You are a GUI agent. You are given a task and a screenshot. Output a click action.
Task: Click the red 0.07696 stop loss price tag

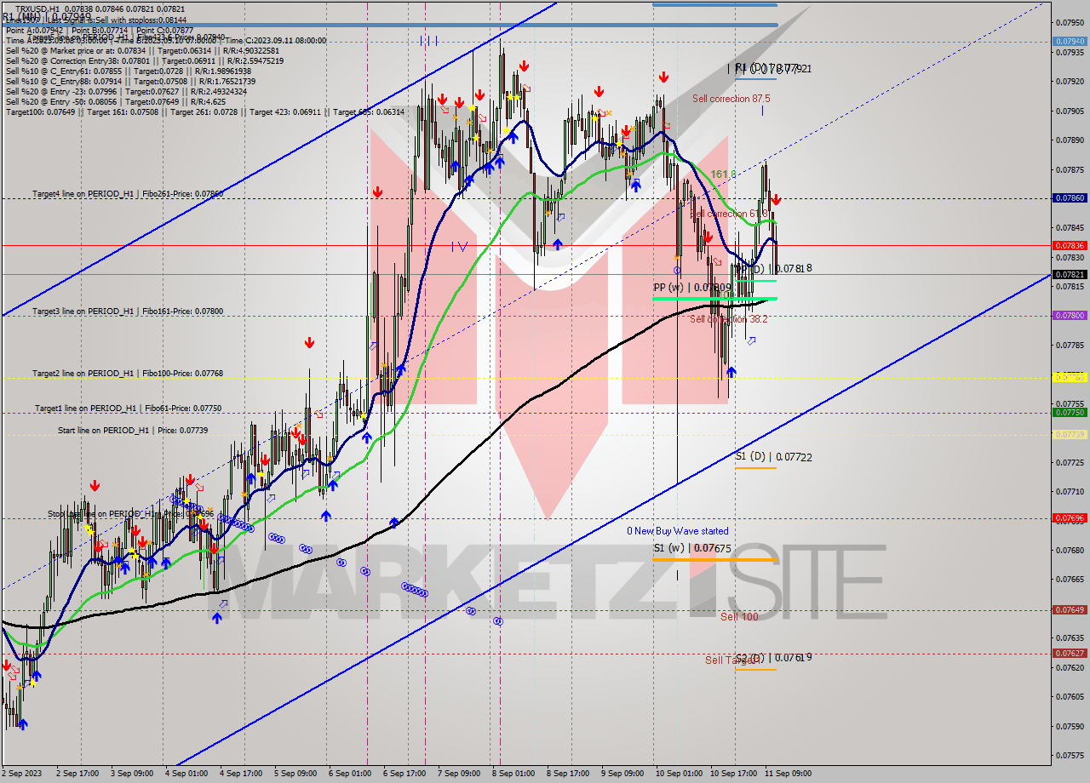pyautogui.click(x=1070, y=517)
